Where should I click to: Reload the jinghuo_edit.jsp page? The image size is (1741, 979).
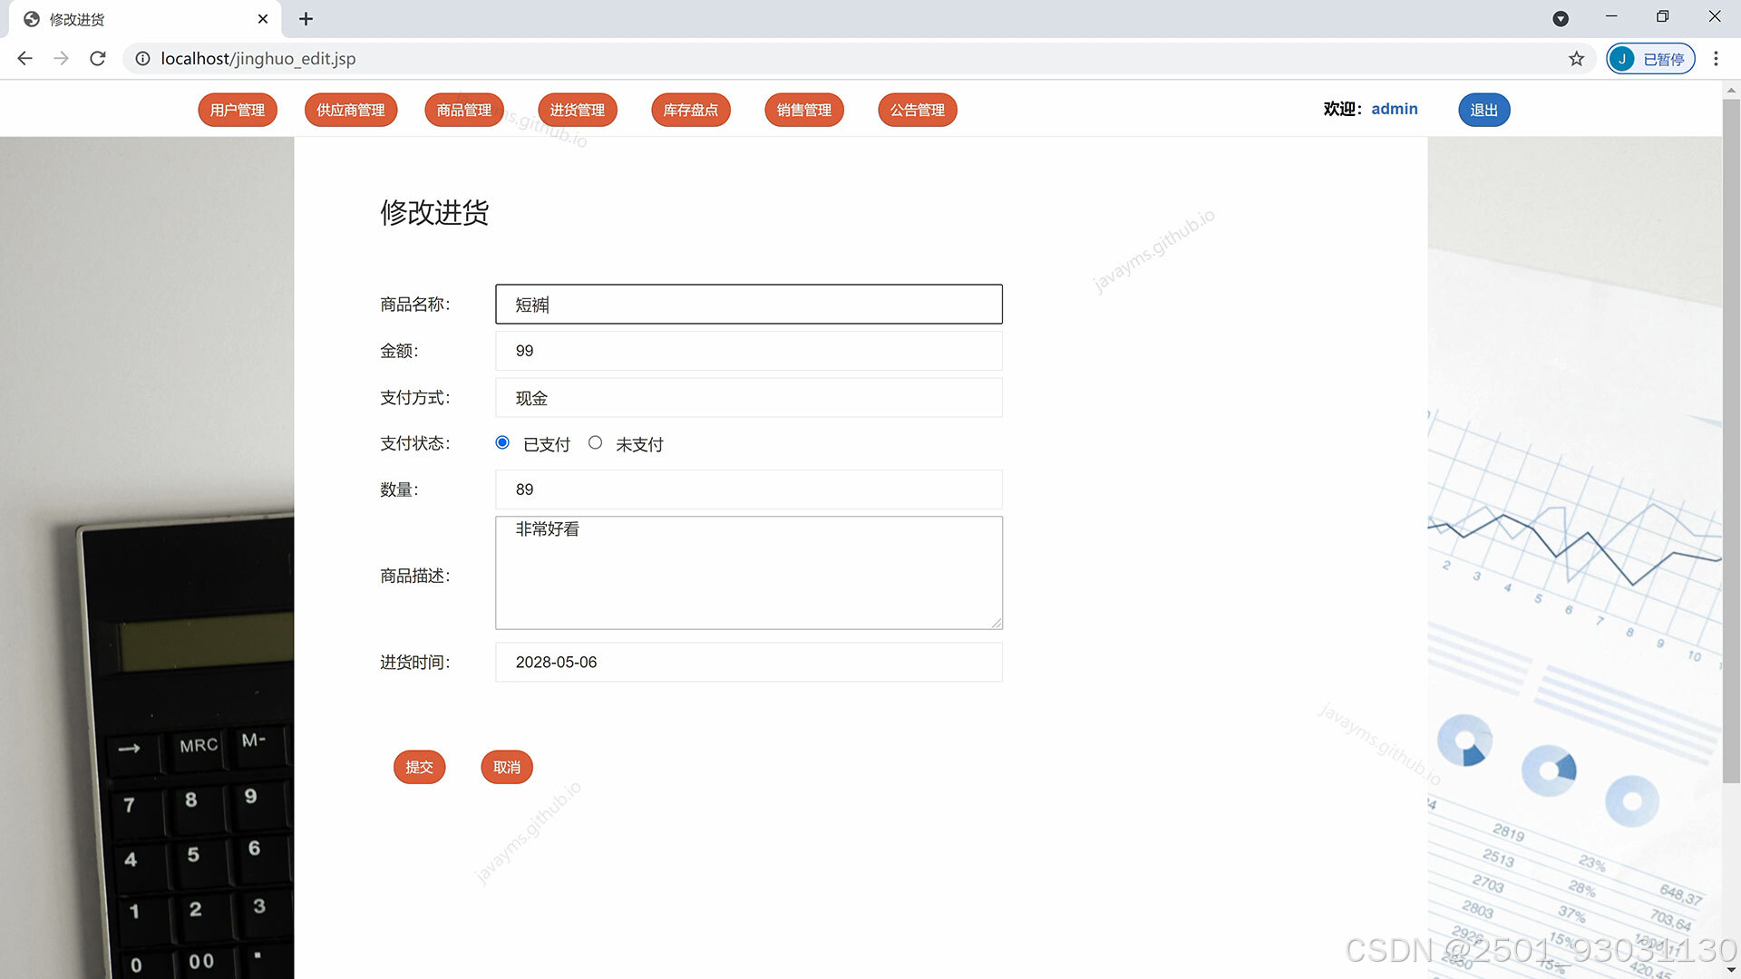point(98,58)
